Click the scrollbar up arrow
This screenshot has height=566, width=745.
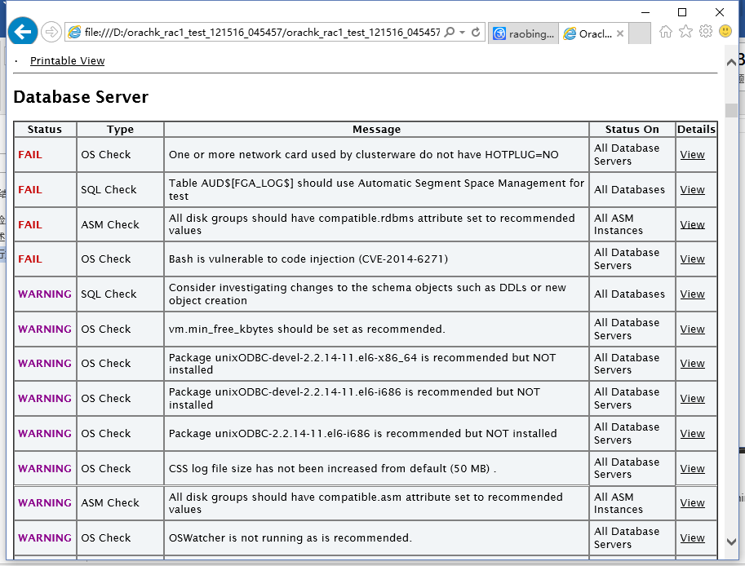(x=732, y=62)
